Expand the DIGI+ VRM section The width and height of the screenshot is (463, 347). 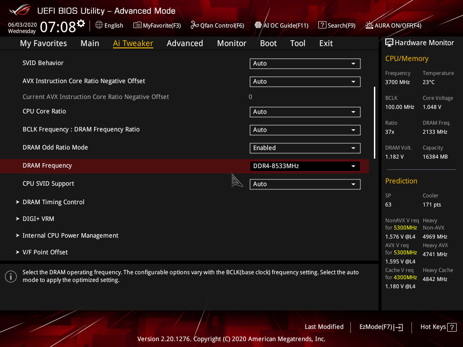point(38,219)
